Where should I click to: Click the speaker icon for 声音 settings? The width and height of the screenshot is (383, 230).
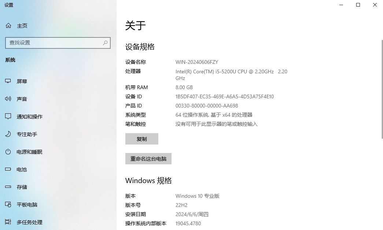8,99
